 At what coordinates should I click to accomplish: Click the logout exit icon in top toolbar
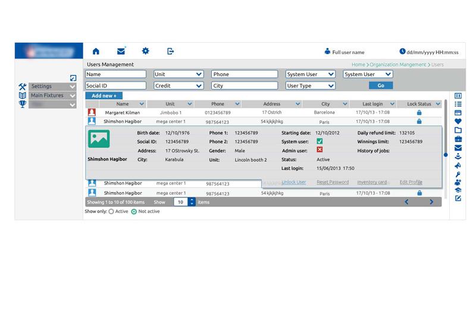pos(170,51)
